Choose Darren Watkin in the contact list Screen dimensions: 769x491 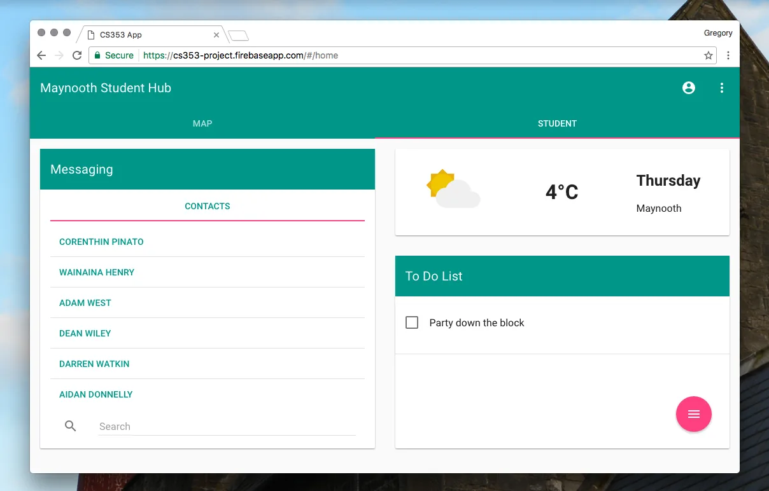[94, 364]
